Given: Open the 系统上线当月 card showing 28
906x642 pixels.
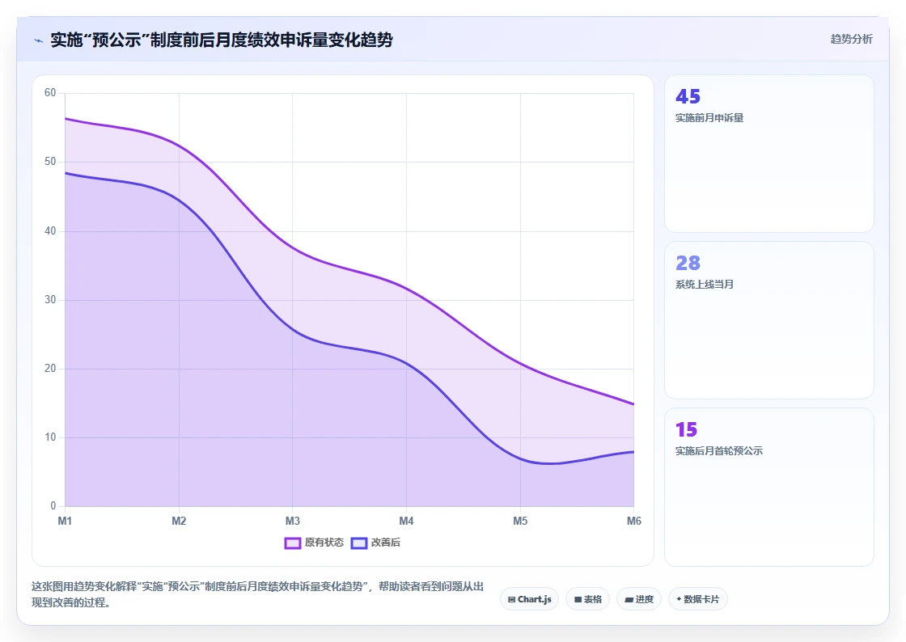Looking at the screenshot, I should click(769, 320).
